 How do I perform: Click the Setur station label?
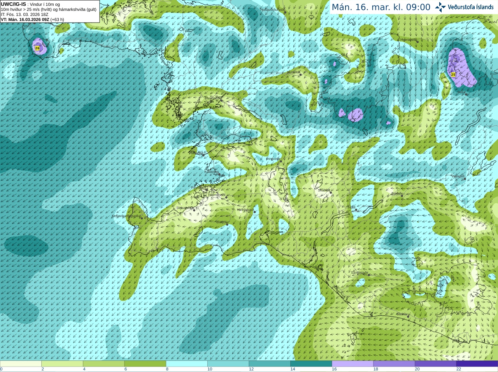point(461,92)
